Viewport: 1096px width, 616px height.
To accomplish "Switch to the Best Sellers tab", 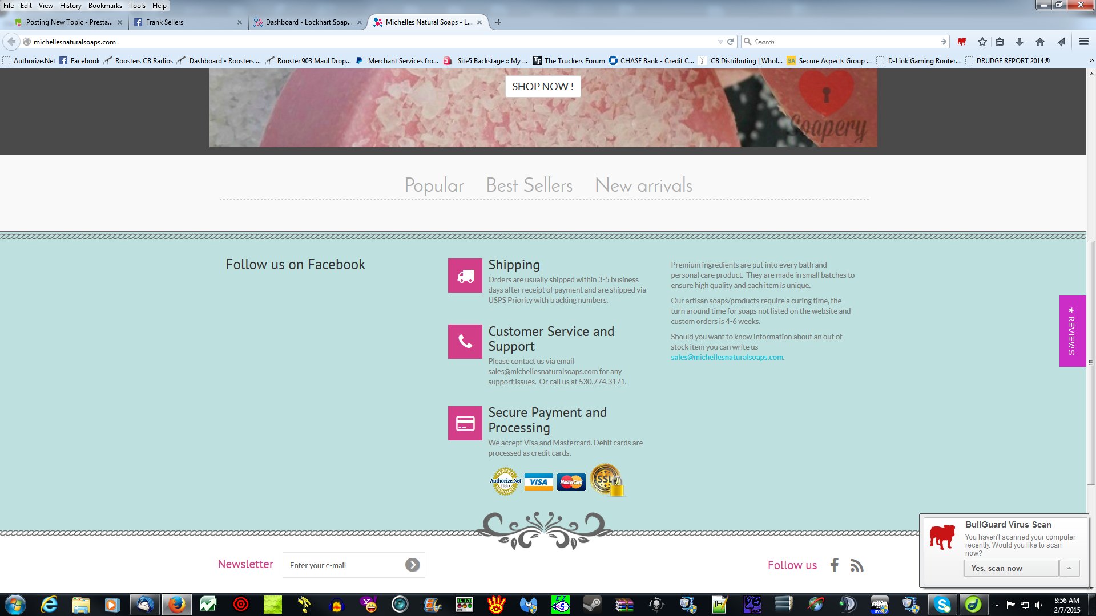I will tap(529, 185).
